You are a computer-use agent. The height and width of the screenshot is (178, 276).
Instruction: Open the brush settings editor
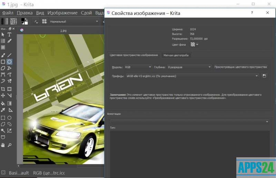(x=36, y=21)
